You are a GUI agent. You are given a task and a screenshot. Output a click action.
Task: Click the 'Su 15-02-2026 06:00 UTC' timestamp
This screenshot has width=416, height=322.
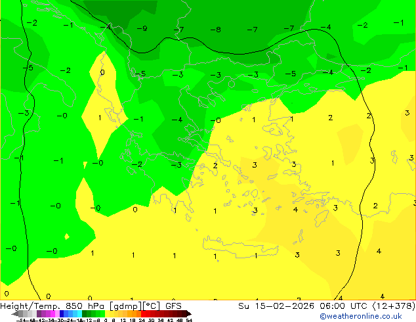pos(304,306)
